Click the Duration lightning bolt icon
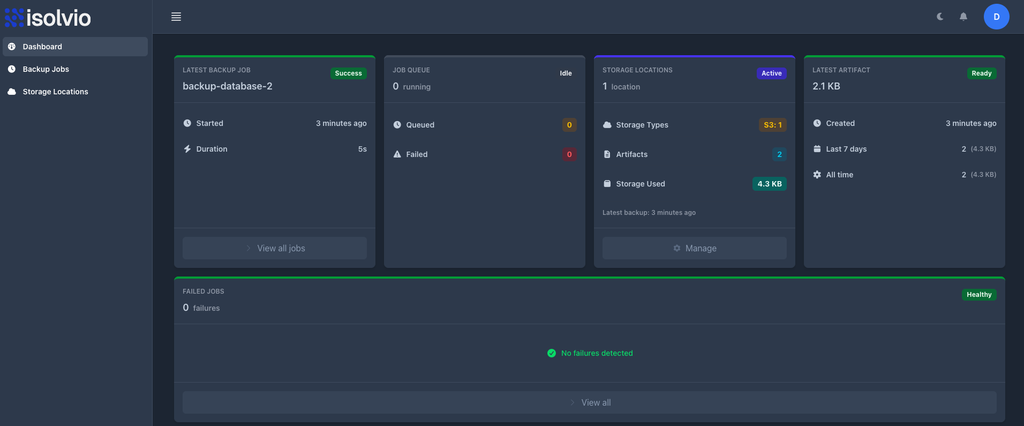The image size is (1024, 426). point(187,149)
